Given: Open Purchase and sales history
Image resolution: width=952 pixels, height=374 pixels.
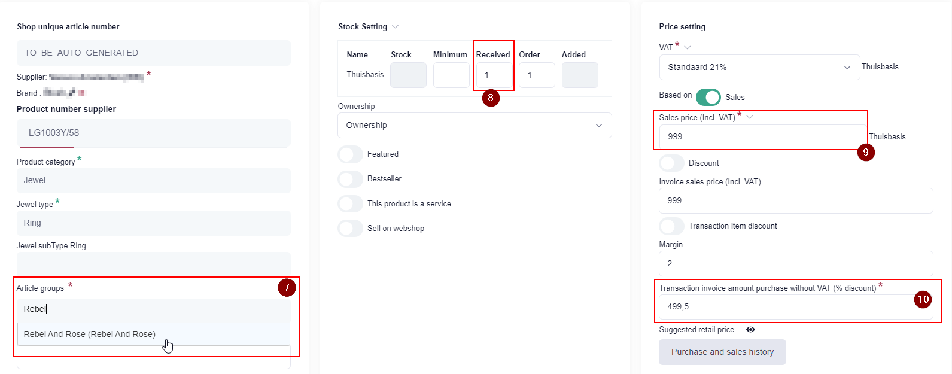Looking at the screenshot, I should [x=722, y=352].
